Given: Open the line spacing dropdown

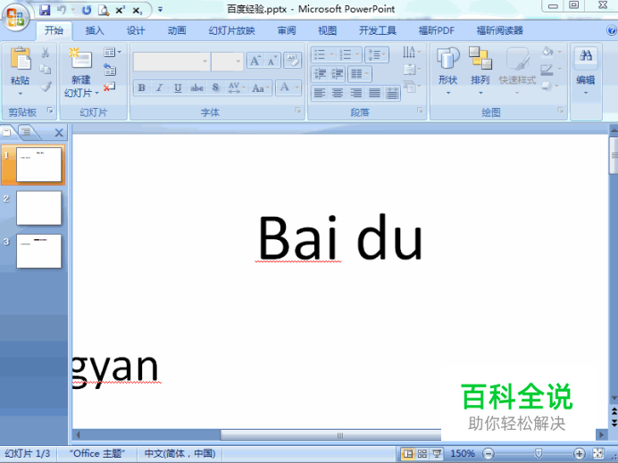Looking at the screenshot, I should (x=377, y=54).
